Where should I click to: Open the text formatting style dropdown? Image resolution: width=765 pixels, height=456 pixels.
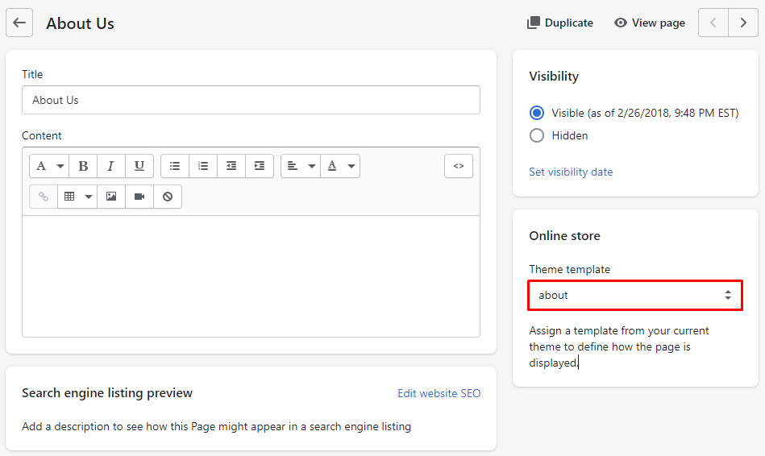[49, 166]
